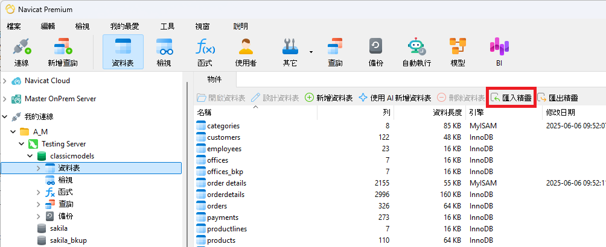This screenshot has width=606, height=247.
Task: Sort by the 引擎 engine column header
Action: pyautogui.click(x=504, y=112)
